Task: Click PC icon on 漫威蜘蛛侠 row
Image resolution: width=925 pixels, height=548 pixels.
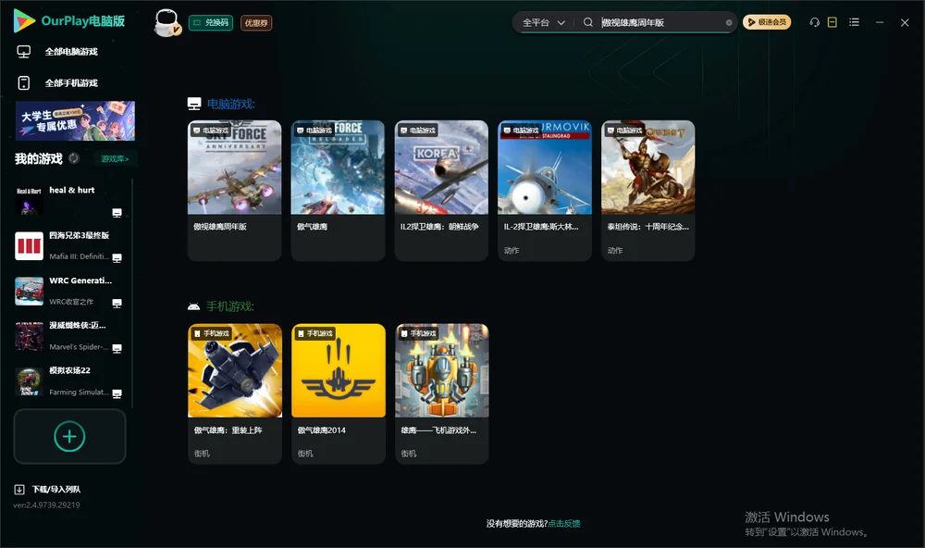Action: pyautogui.click(x=117, y=348)
